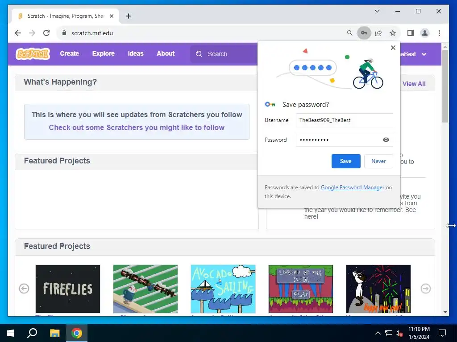Image resolution: width=457 pixels, height=342 pixels.
Task: Click the network icon in system tray
Action: point(389,333)
